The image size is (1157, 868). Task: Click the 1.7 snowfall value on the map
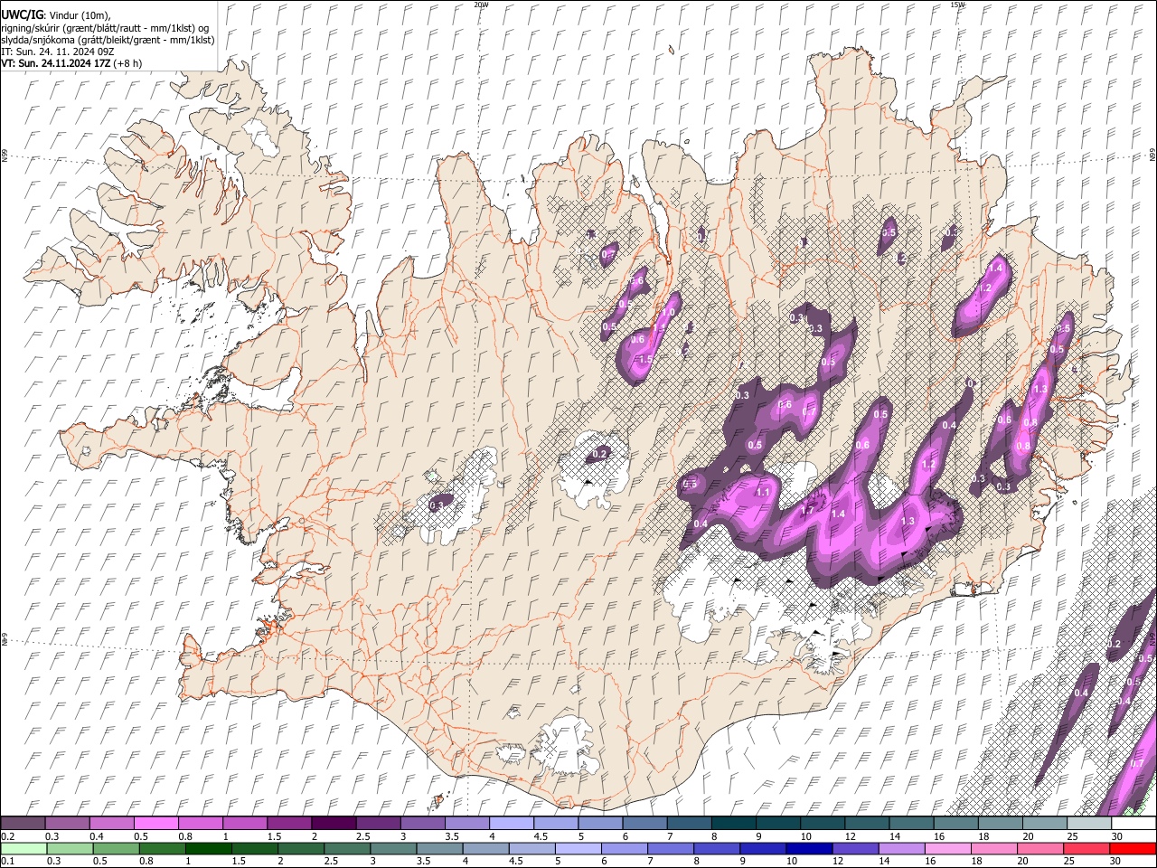point(807,510)
